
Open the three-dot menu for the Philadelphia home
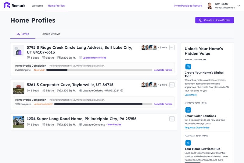click(x=172, y=119)
